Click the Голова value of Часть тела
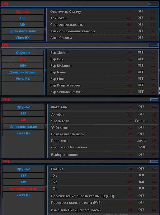Screen dimensions: 160x215 tap(141, 121)
